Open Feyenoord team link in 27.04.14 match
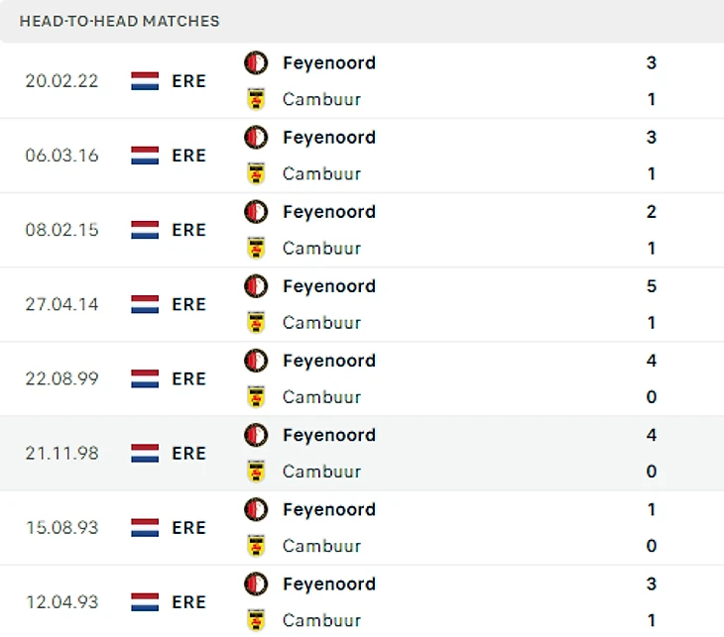This screenshot has height=637, width=724. point(328,286)
